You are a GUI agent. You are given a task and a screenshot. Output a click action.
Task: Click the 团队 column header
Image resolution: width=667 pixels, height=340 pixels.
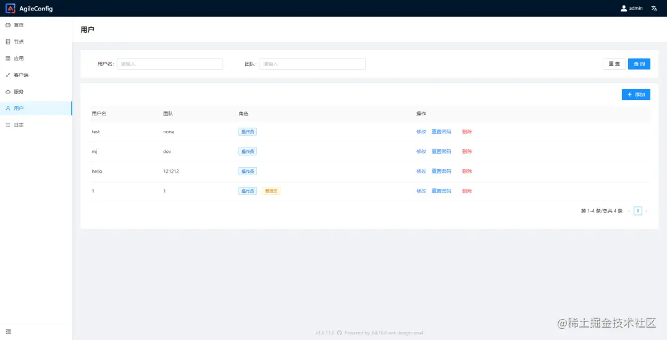point(168,114)
